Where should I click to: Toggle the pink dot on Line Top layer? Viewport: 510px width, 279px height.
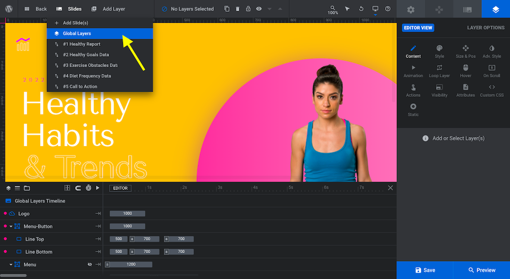tap(5, 239)
